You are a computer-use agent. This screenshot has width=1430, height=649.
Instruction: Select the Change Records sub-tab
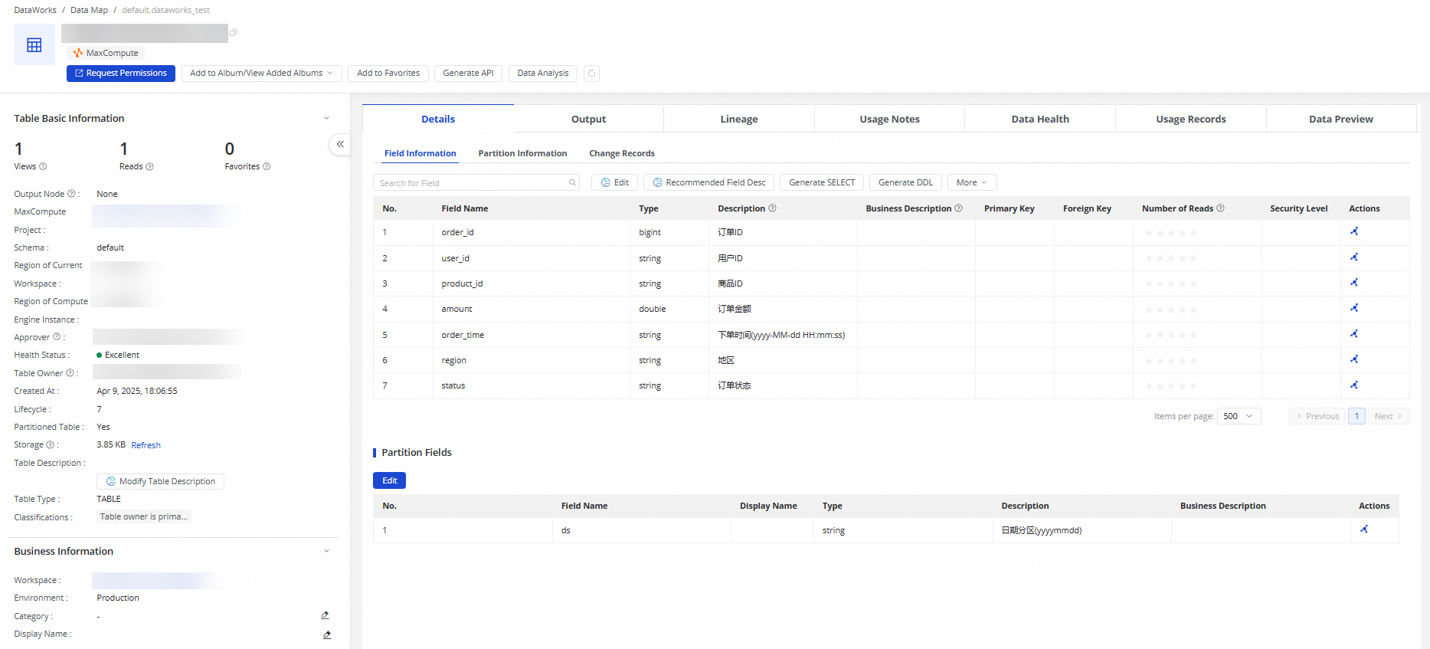[622, 153]
